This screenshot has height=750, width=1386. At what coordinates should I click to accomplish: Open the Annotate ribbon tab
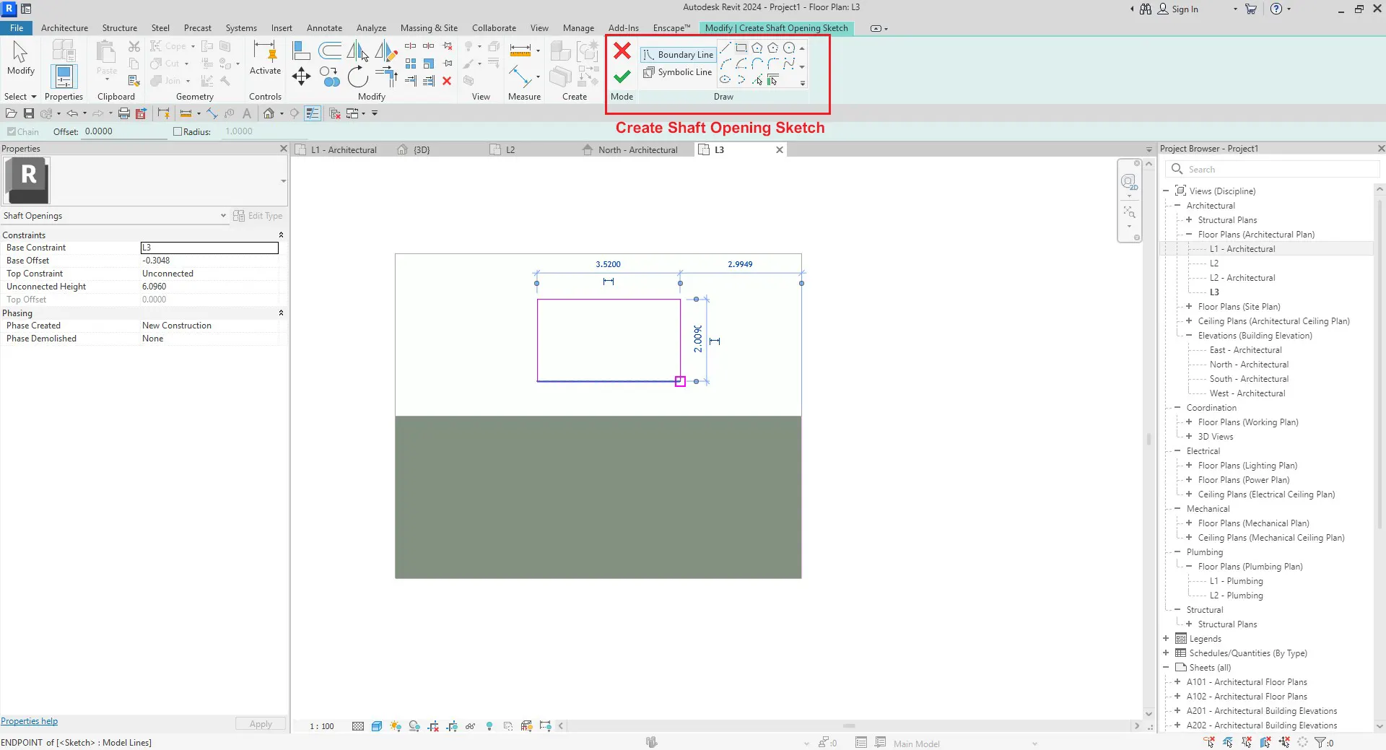click(x=324, y=28)
